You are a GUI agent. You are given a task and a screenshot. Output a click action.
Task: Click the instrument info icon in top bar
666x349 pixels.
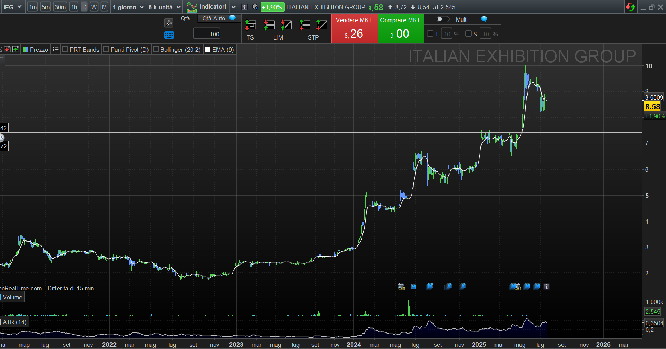click(x=245, y=7)
